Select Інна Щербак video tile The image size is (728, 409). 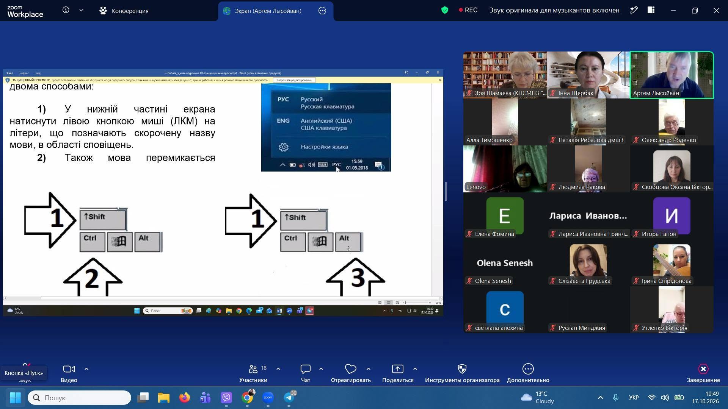[x=588, y=75]
